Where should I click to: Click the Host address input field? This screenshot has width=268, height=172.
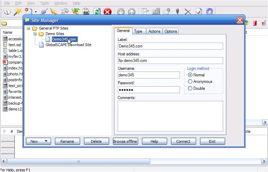[170, 61]
